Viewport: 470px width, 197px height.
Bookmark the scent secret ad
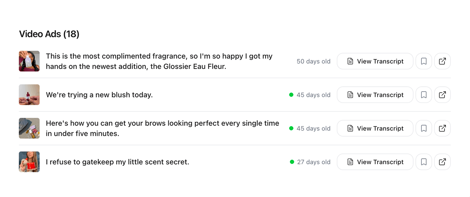point(424,162)
